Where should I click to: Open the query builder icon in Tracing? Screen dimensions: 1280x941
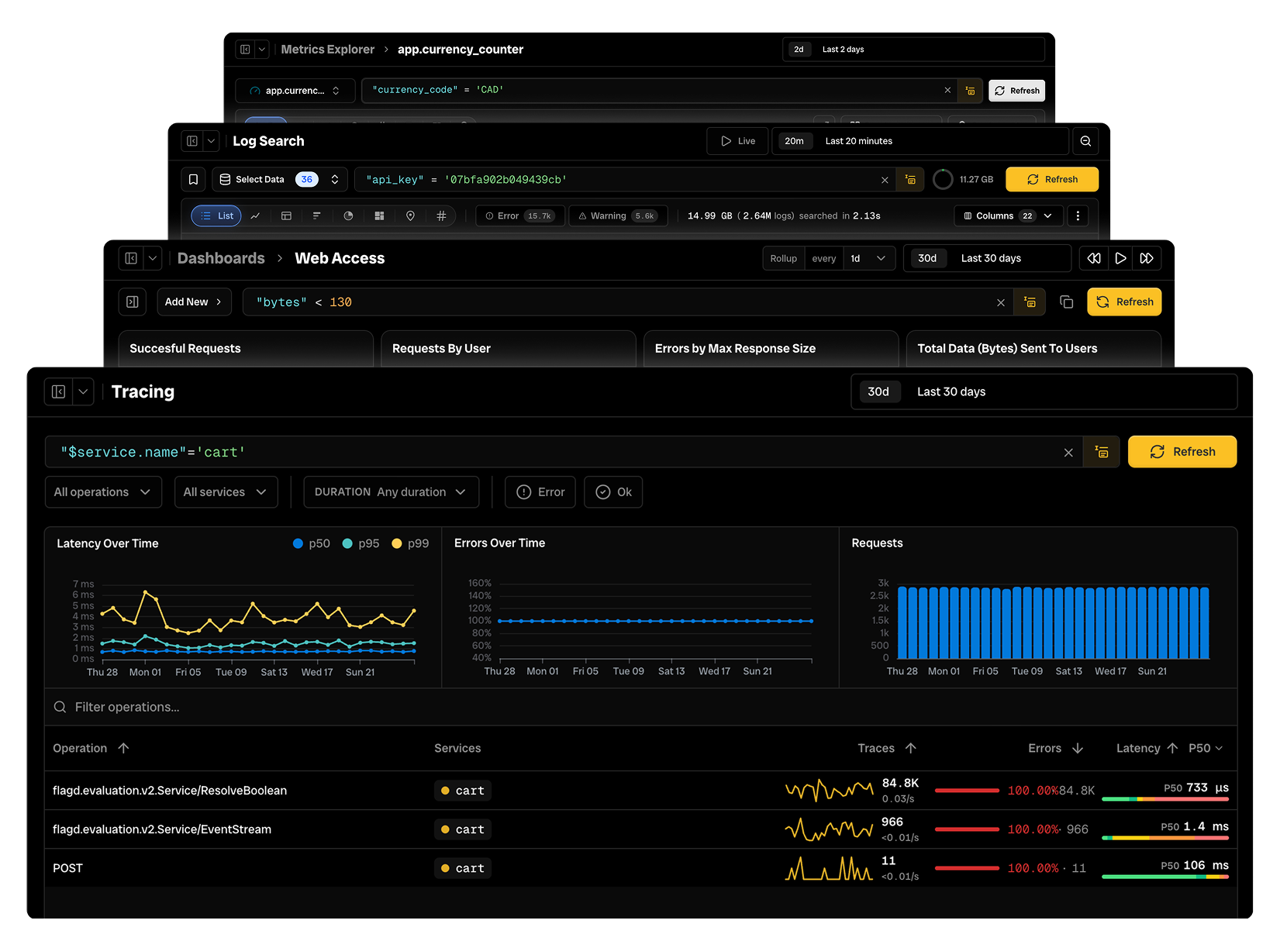click(x=1102, y=452)
